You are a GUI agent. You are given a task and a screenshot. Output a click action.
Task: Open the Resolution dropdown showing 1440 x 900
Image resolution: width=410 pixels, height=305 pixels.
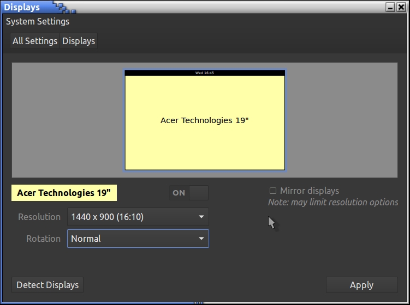click(138, 217)
